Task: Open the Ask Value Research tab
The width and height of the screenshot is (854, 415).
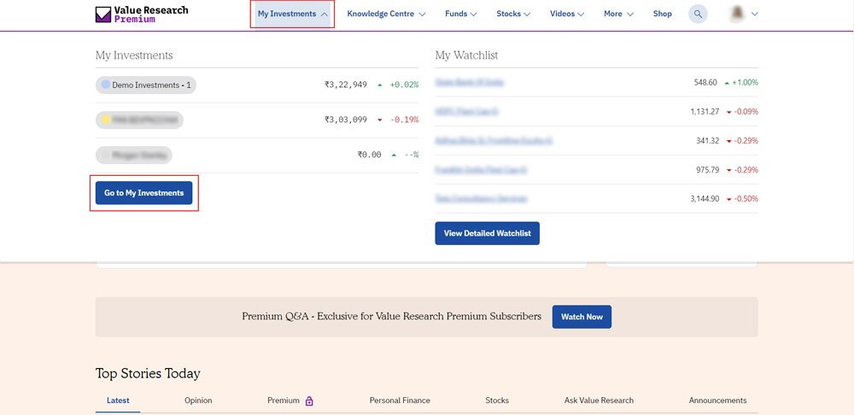Action: click(599, 400)
